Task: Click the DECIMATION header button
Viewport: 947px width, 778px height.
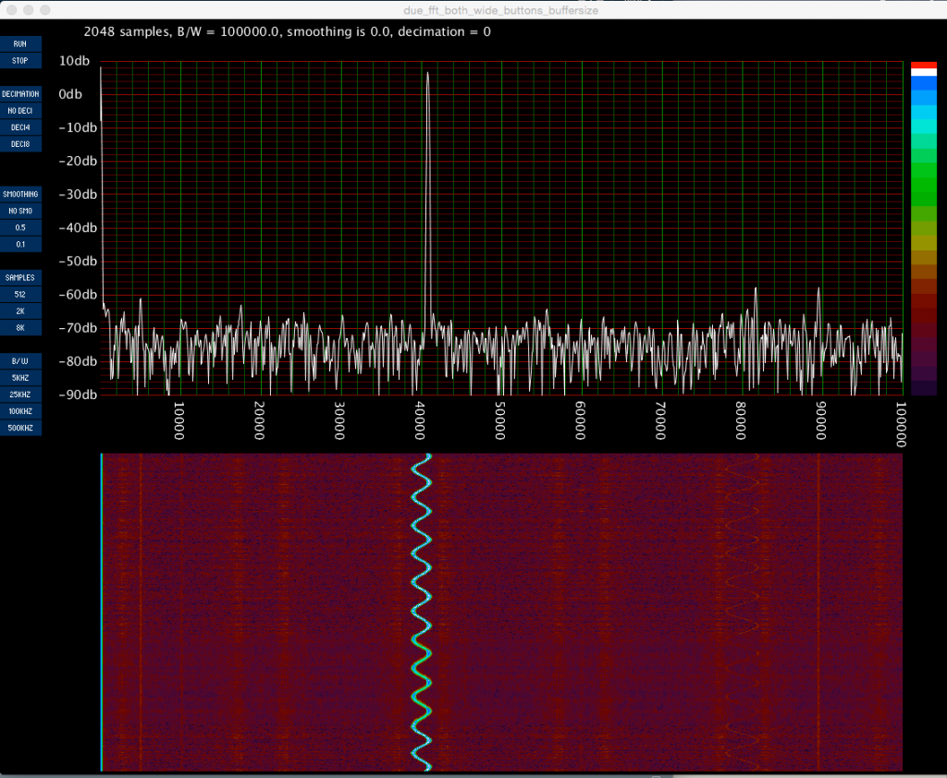Action: (20, 94)
